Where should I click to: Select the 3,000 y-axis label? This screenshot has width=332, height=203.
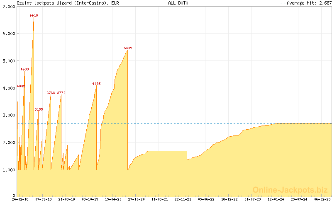[8, 115]
